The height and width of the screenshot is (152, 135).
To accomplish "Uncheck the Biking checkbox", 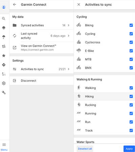I will pos(131,25).
